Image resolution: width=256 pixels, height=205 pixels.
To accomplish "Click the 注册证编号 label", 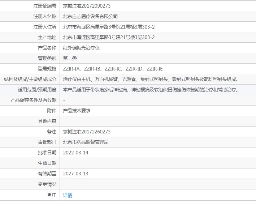I will click(45, 6).
